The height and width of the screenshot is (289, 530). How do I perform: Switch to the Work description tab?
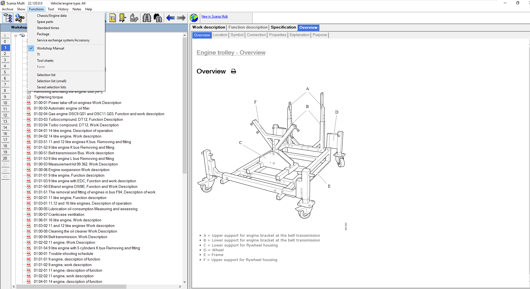(209, 27)
